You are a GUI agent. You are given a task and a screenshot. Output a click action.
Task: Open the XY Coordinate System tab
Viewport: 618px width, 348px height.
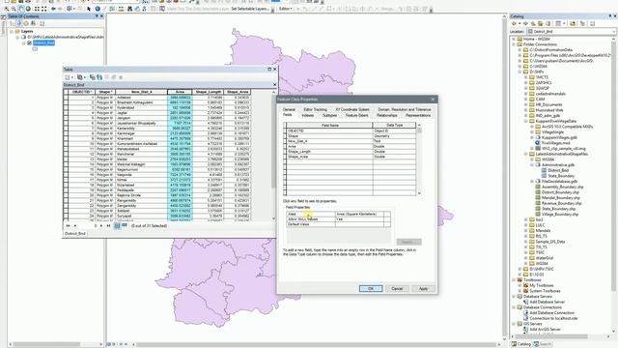[x=352, y=109]
